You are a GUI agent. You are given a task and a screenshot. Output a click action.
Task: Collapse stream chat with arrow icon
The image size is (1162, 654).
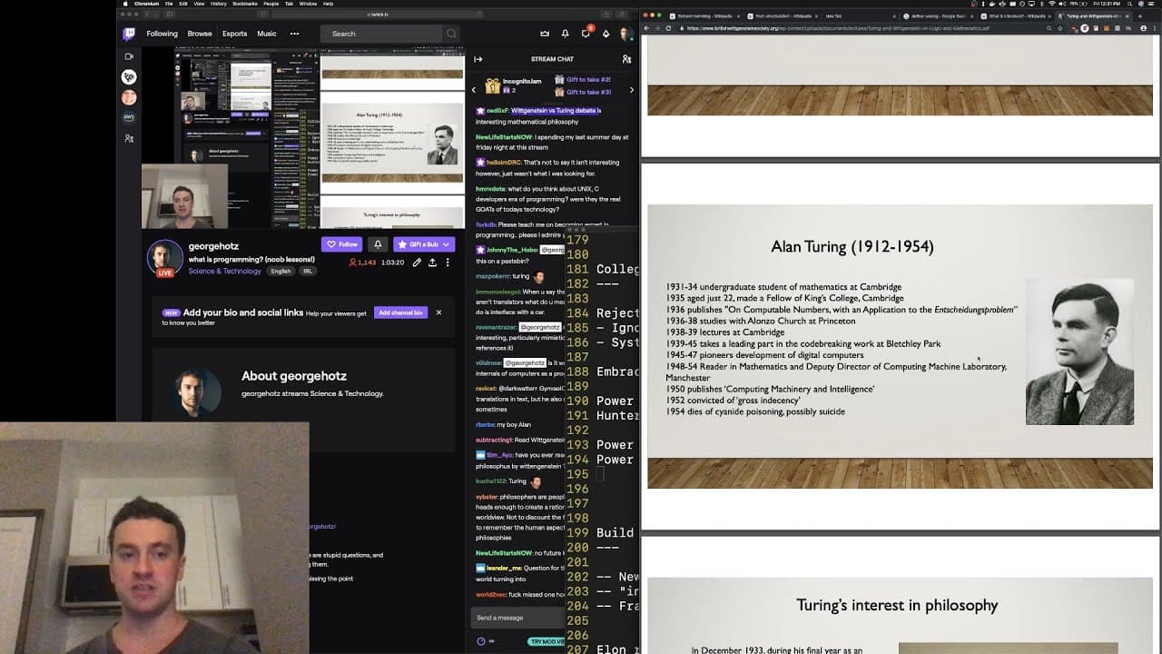point(478,59)
